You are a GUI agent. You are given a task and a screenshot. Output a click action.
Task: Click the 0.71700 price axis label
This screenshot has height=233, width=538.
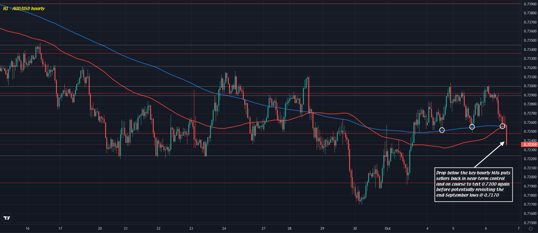(x=530, y=204)
